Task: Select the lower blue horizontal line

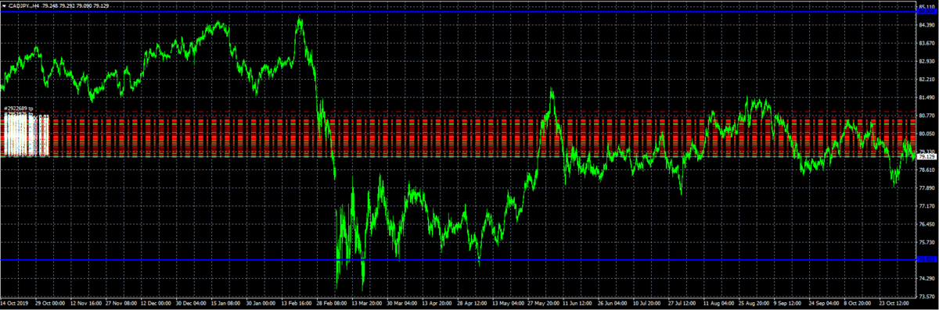Action: pyautogui.click(x=457, y=259)
